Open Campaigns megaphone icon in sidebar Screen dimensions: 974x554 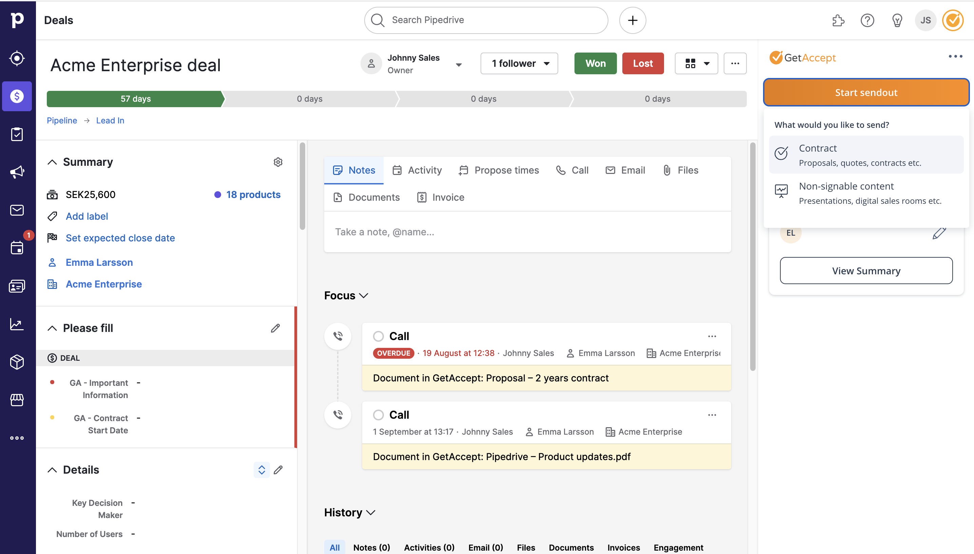[17, 172]
